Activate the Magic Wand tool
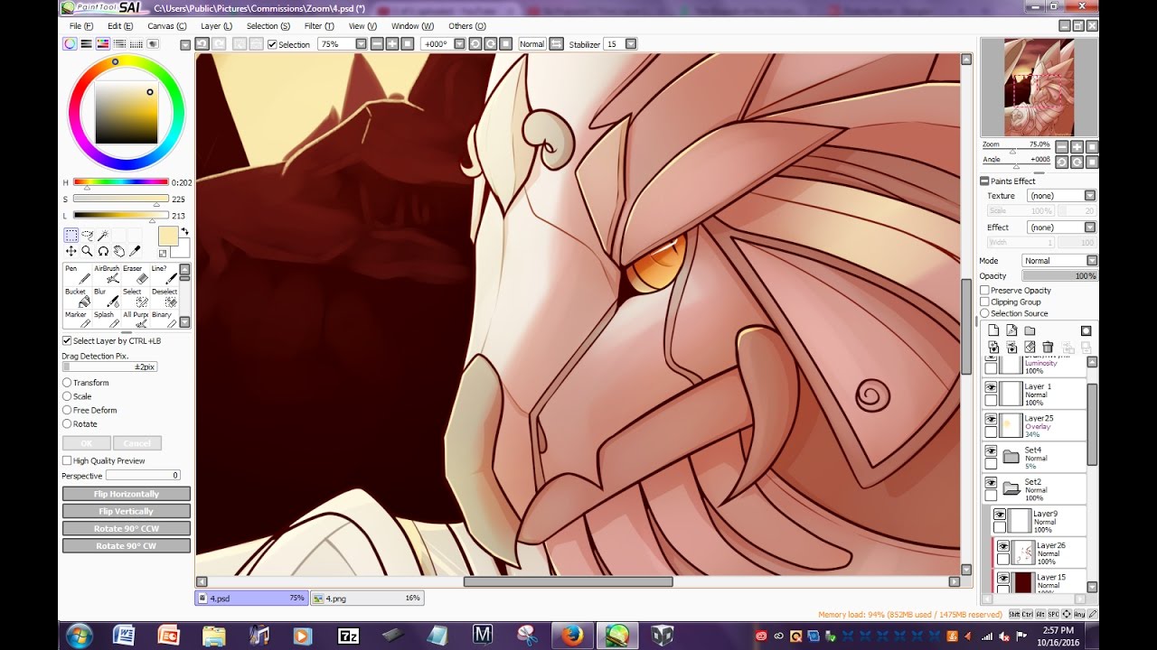 point(103,235)
